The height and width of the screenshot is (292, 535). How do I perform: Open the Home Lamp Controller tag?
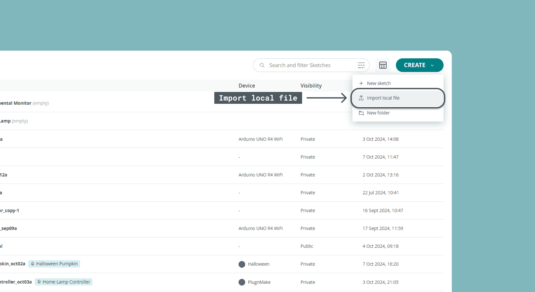[x=63, y=282]
